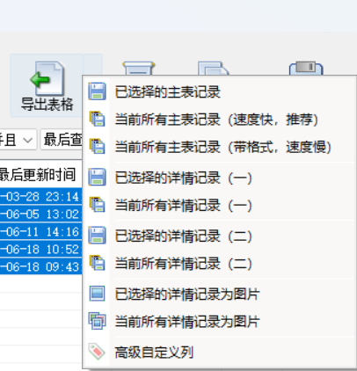Viewport: 357px width, 371px height.
Task: Select the row with time 23:14
Action: click(x=40, y=196)
